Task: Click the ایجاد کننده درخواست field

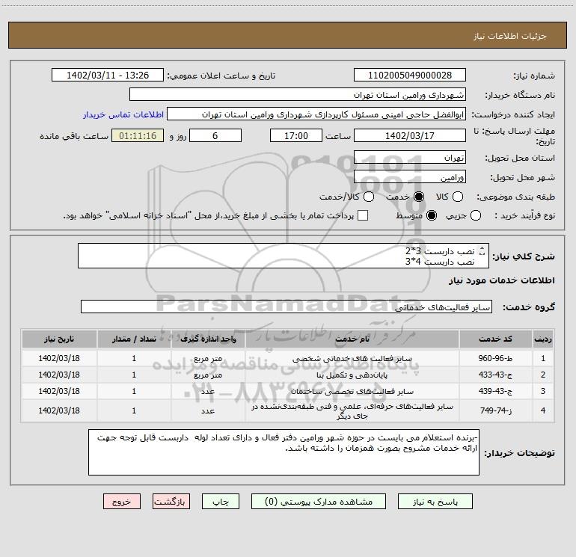Action: pyautogui.click(x=316, y=114)
